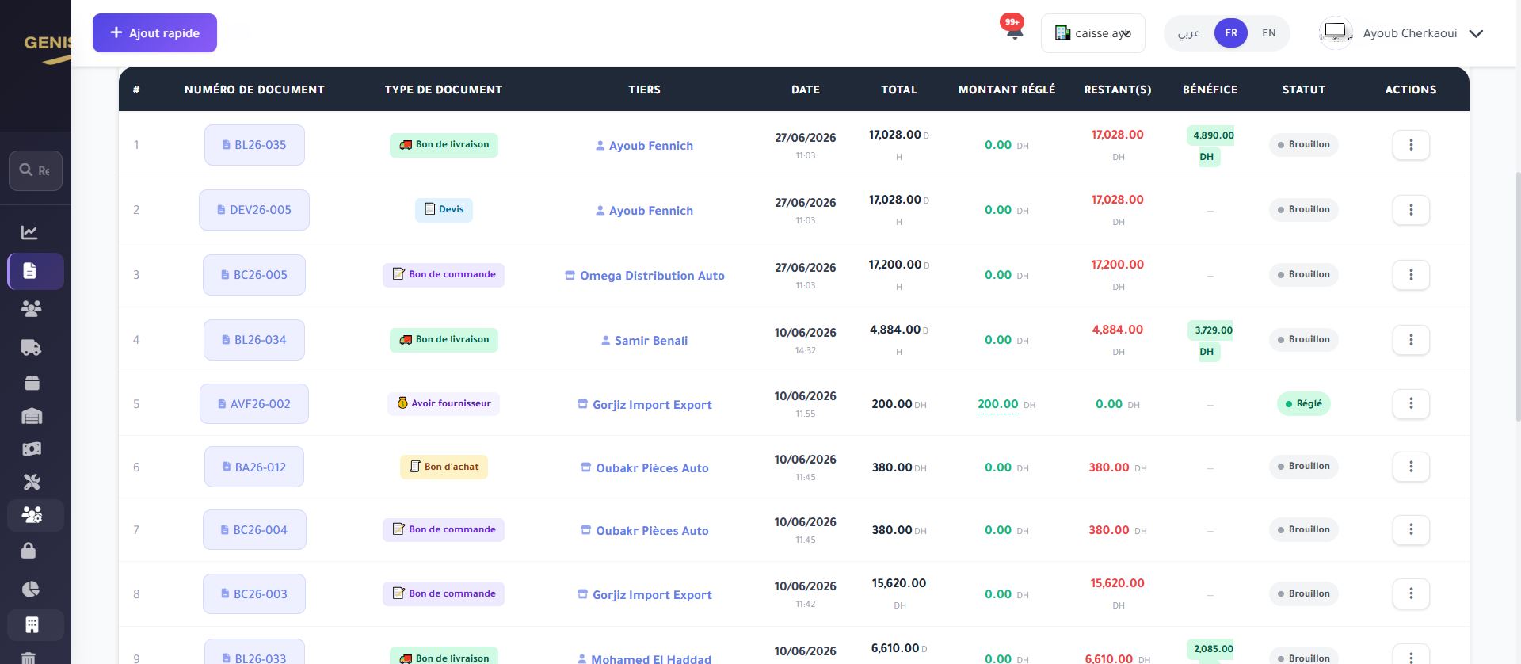The height and width of the screenshot is (664, 1521).
Task: Open actions menu for BL26-035 row
Action: [1411, 145]
